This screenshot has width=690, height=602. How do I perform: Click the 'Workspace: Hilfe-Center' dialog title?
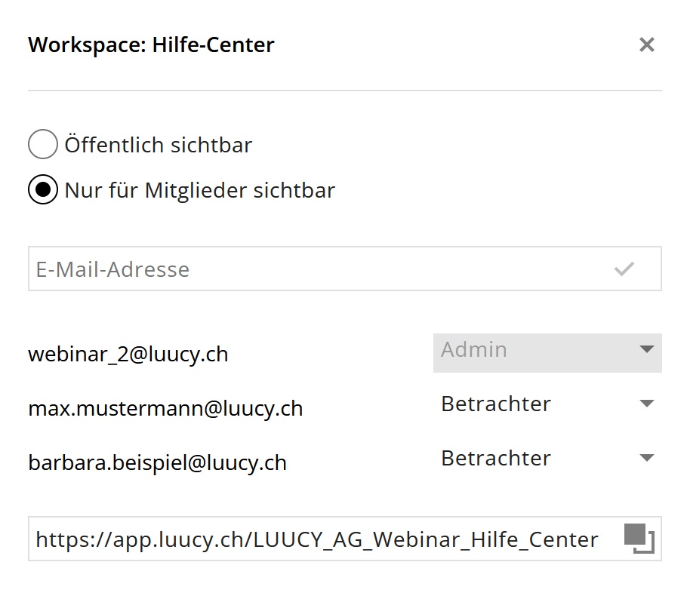[151, 45]
